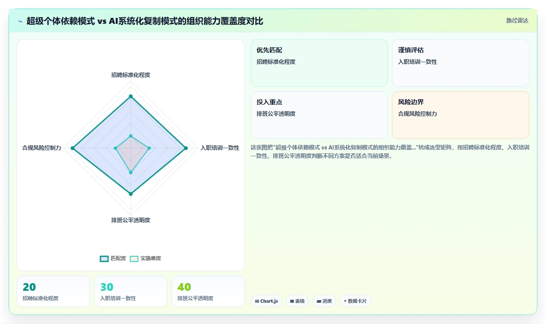Open the 风险边界 card

[x=461, y=115]
